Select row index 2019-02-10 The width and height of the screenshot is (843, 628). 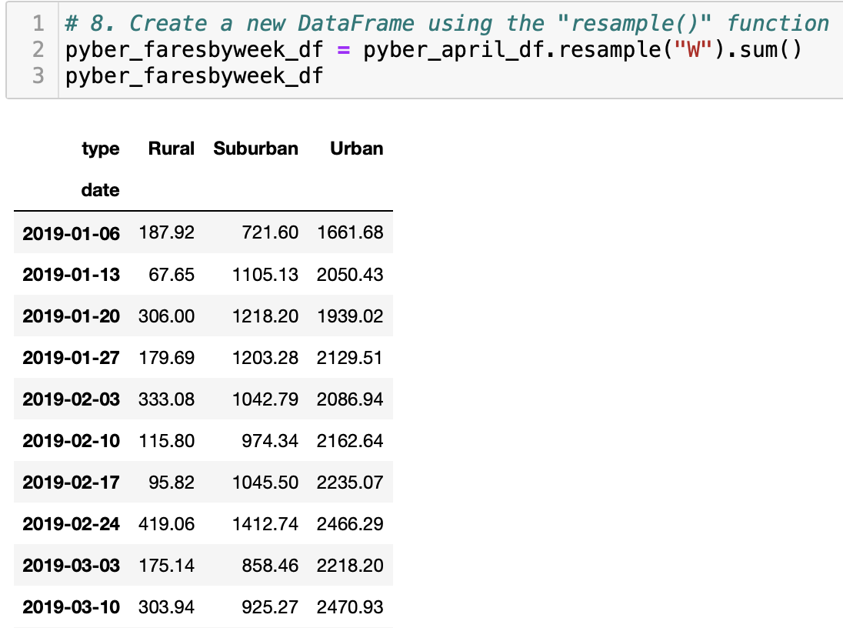coord(71,441)
